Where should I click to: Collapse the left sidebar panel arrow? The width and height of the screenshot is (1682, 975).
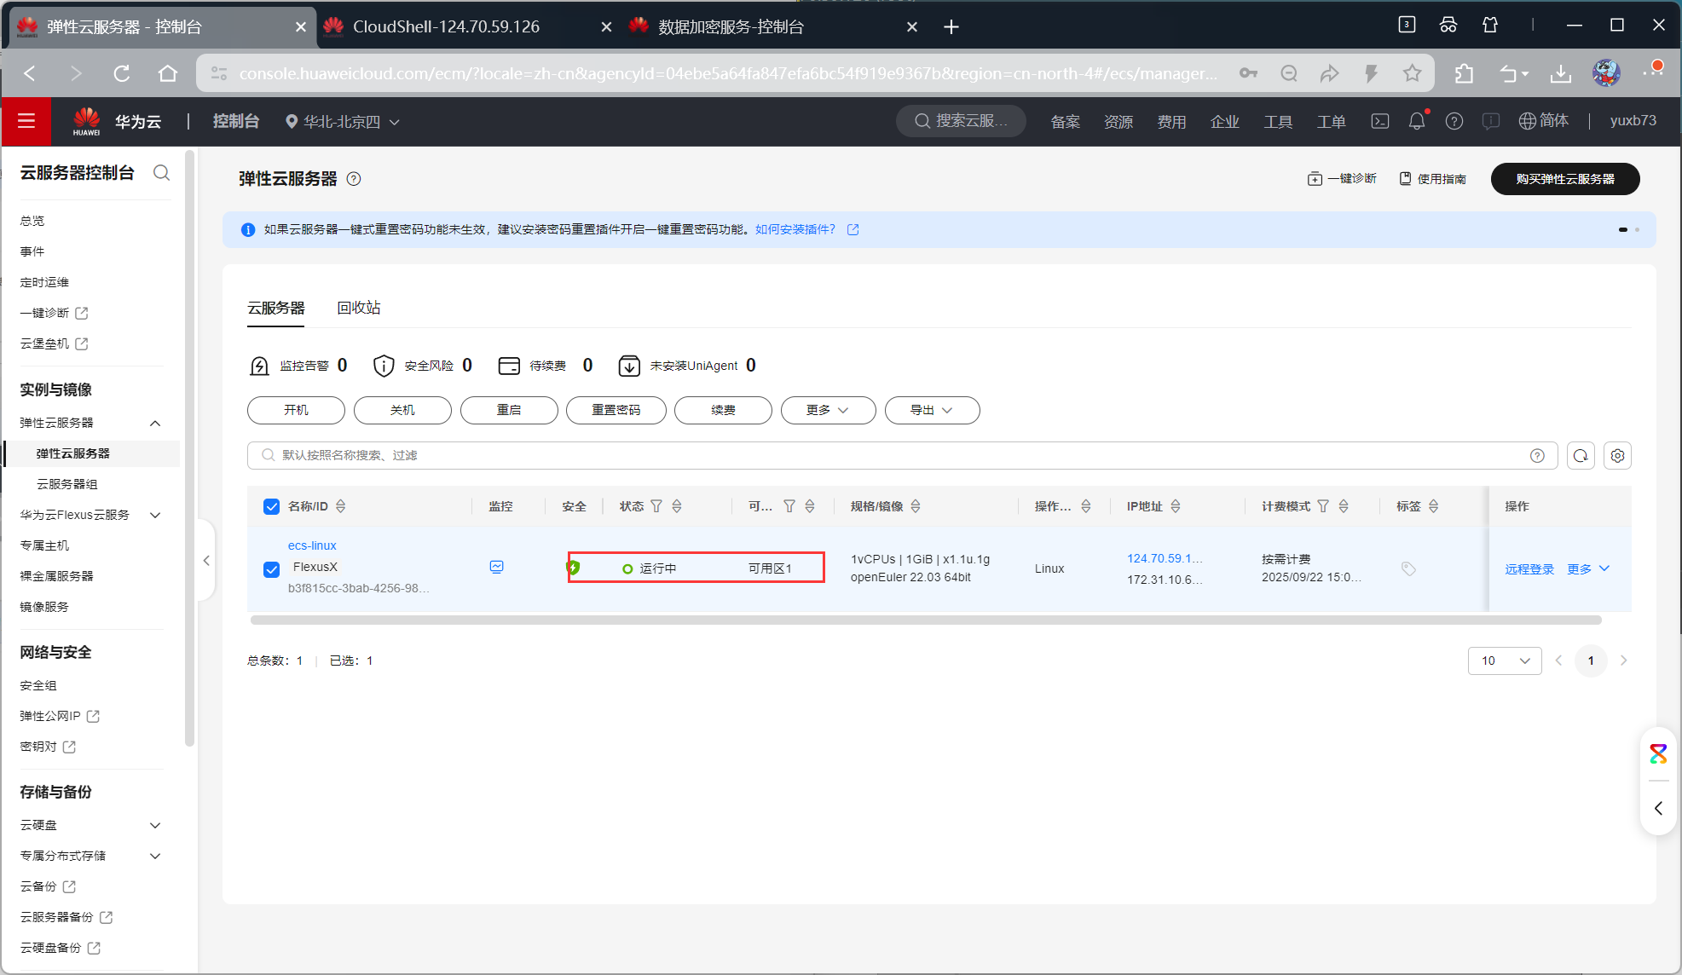pyautogui.click(x=206, y=560)
